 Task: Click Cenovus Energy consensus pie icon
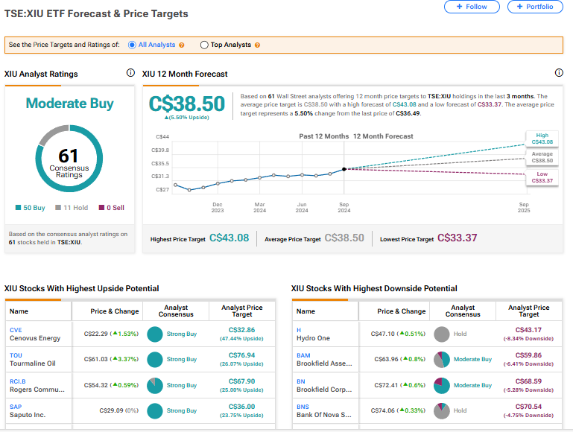tap(154, 334)
